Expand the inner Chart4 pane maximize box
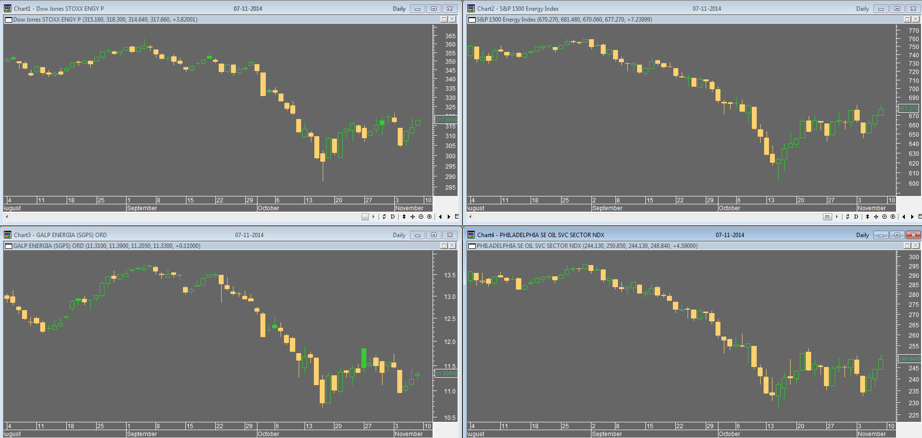 tap(907, 245)
